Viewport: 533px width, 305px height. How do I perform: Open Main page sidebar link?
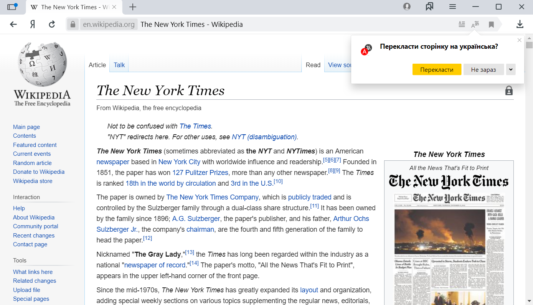point(26,127)
